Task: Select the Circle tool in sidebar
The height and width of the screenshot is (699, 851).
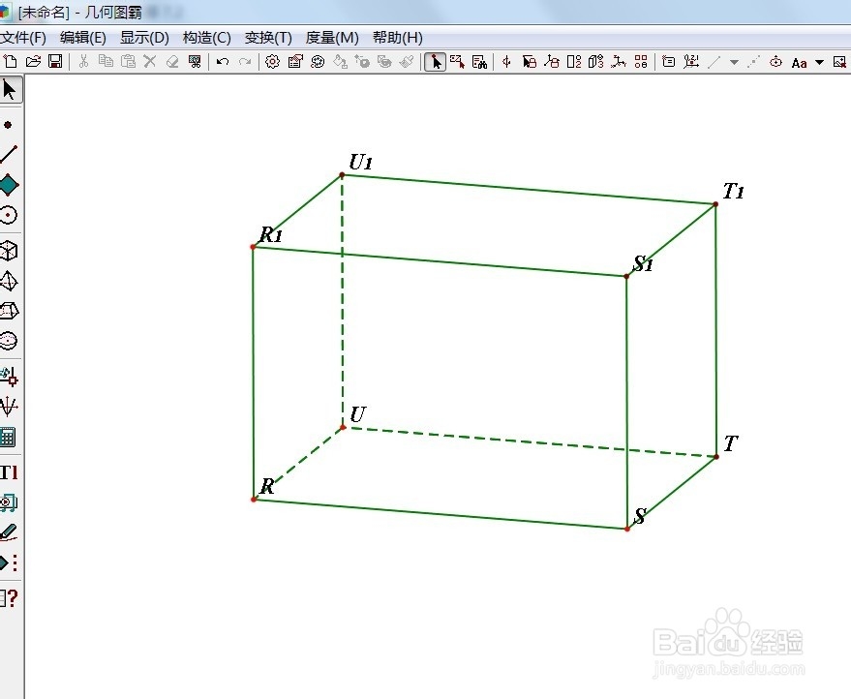Action: tap(8, 215)
